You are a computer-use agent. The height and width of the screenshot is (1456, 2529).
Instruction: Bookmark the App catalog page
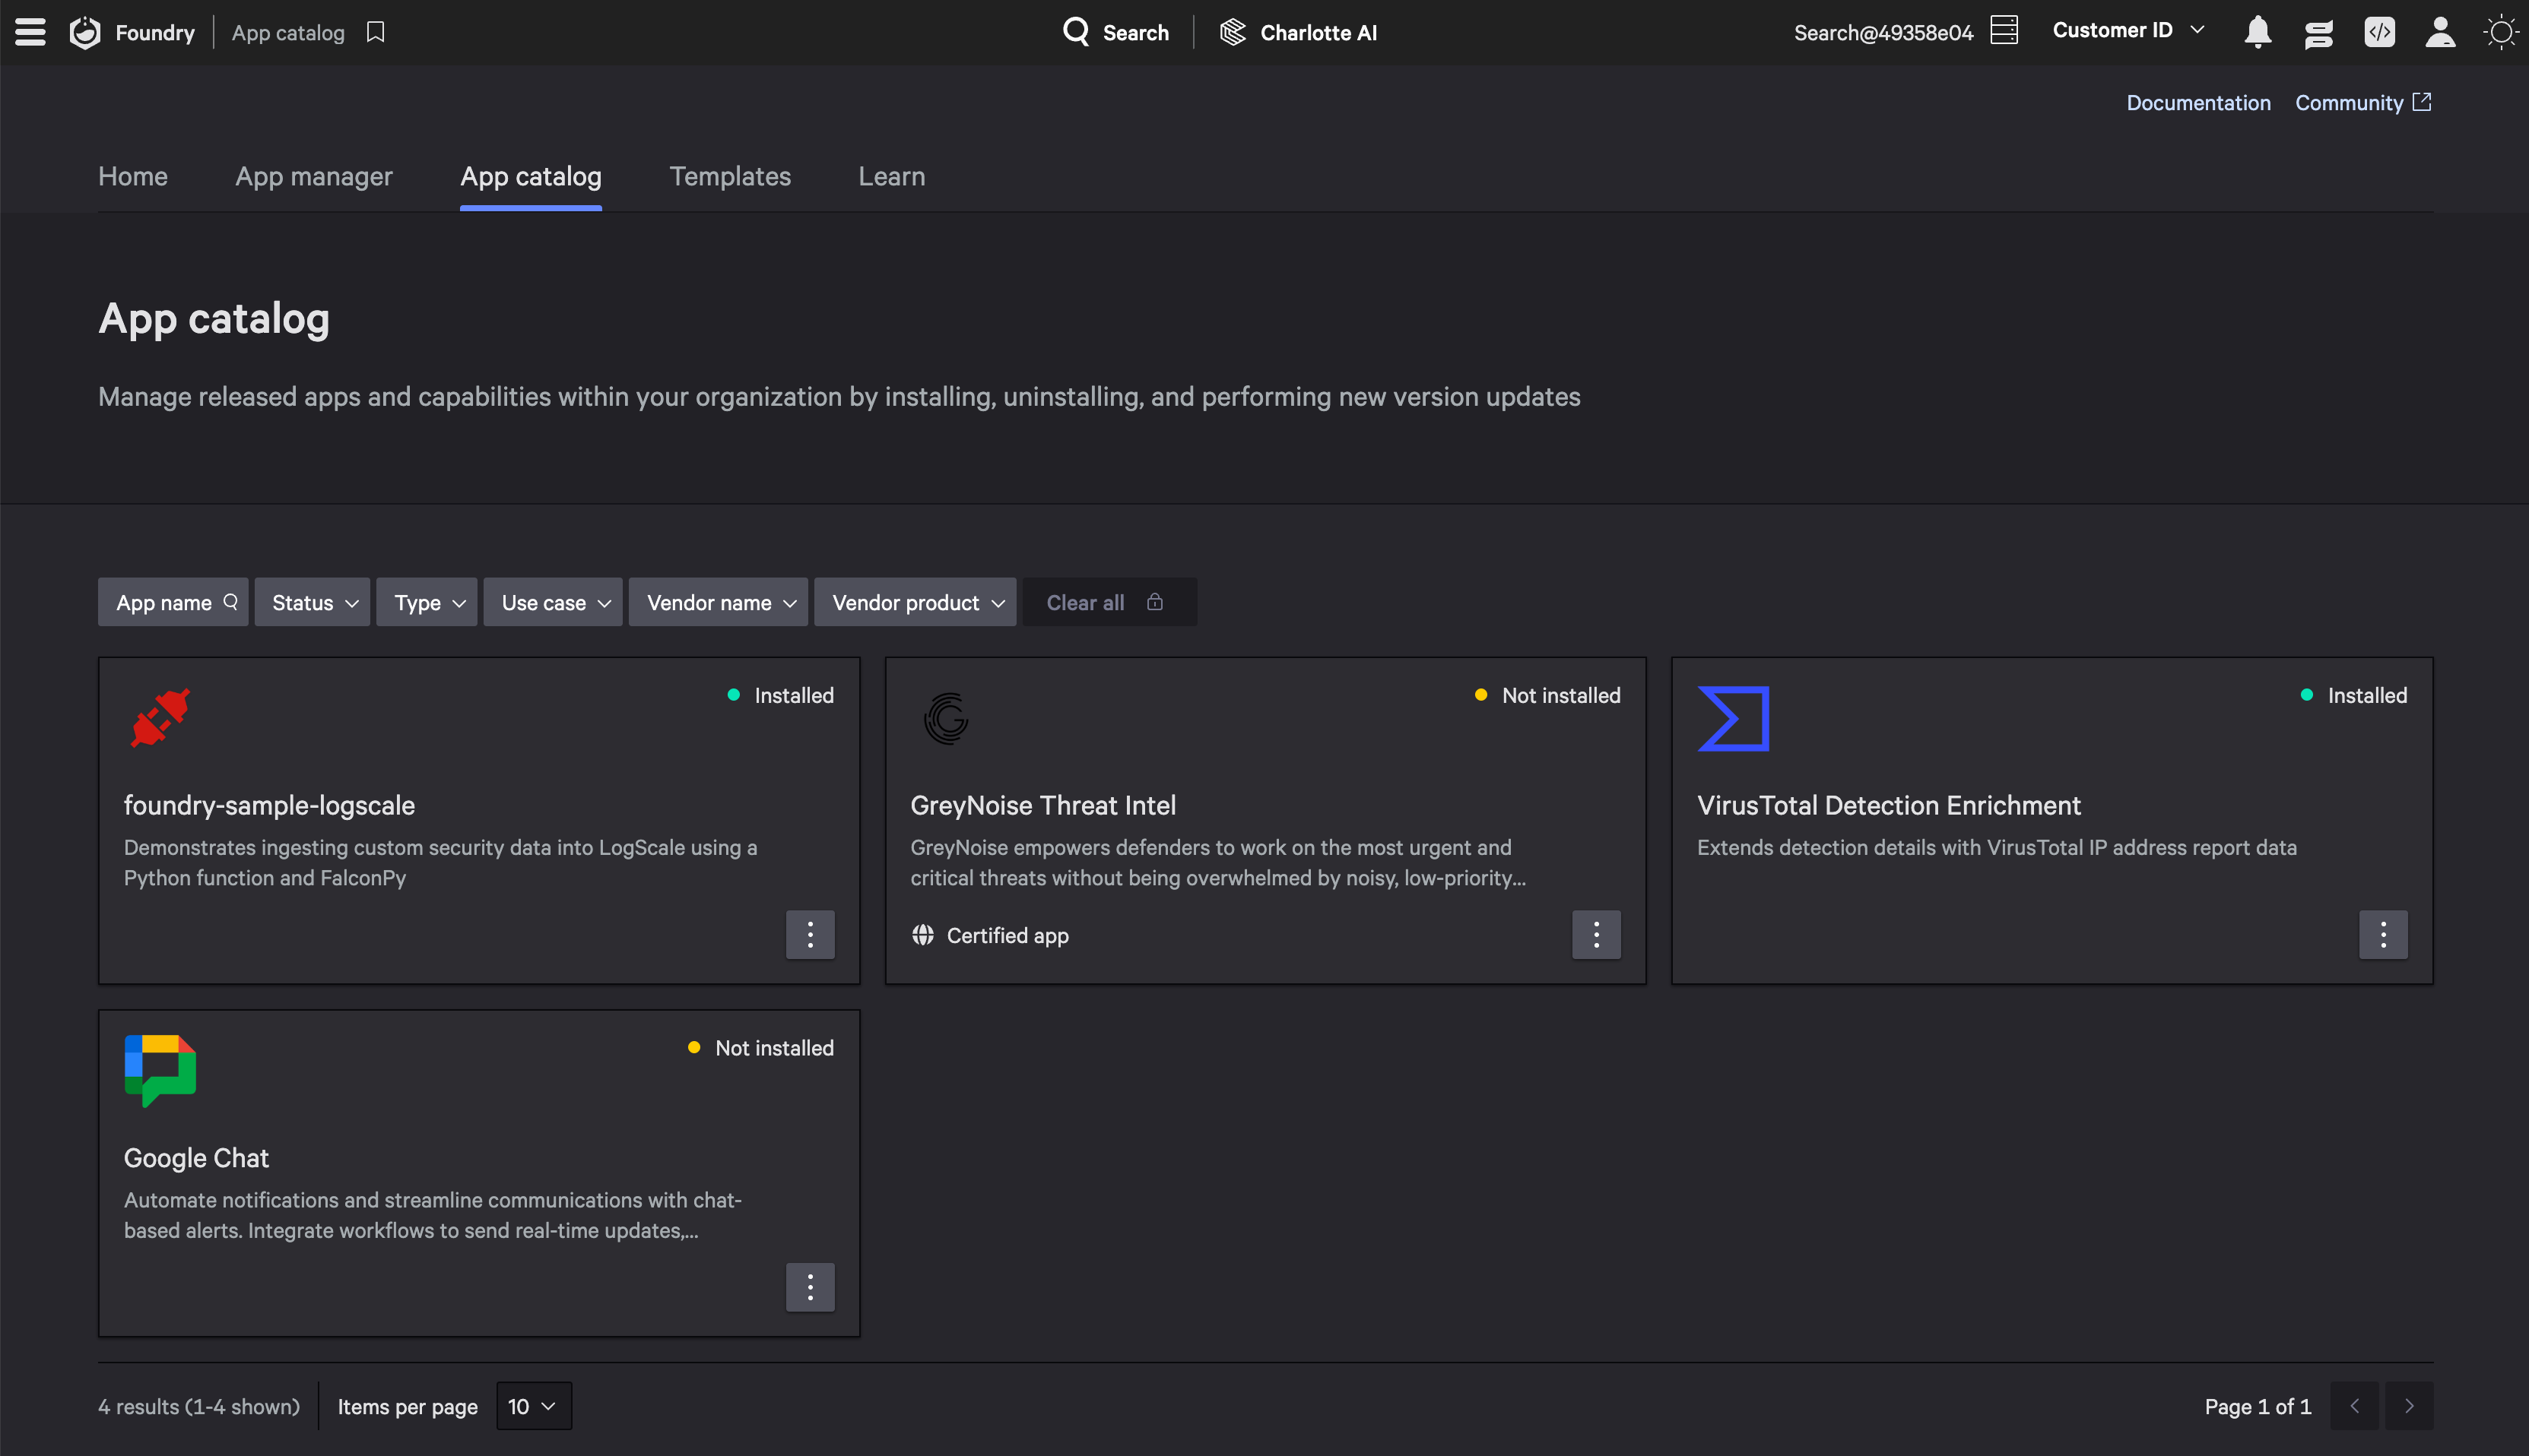(x=375, y=32)
